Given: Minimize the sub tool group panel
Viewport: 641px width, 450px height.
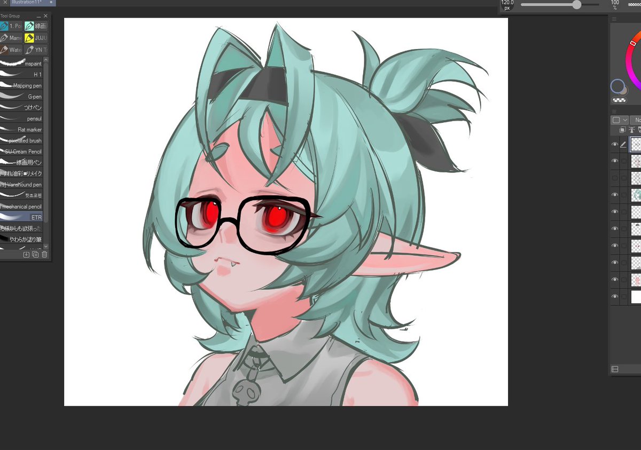Looking at the screenshot, I should pyautogui.click(x=38, y=16).
